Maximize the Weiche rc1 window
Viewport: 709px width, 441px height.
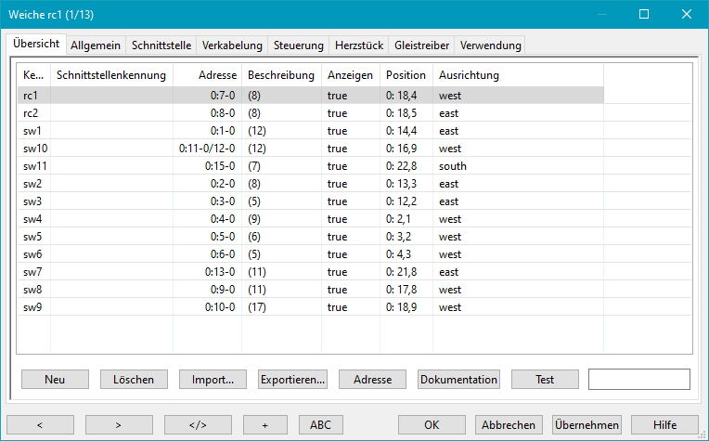click(644, 15)
